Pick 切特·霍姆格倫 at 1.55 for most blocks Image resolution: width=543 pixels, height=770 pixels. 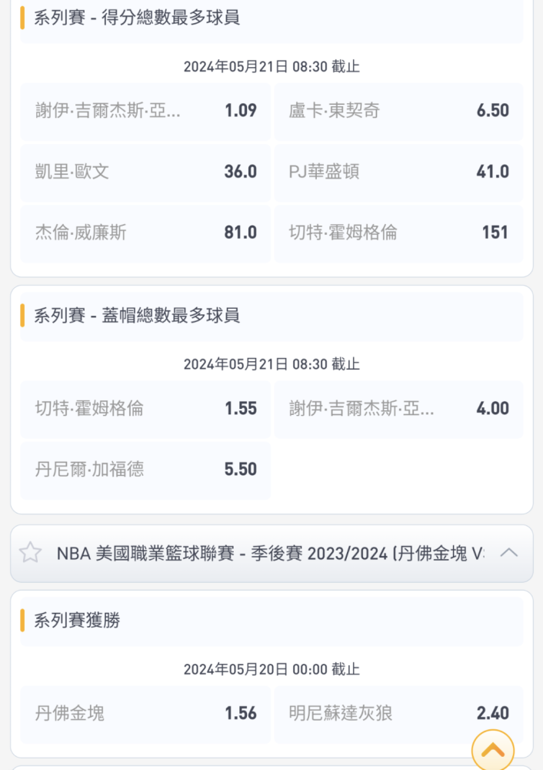(x=145, y=409)
